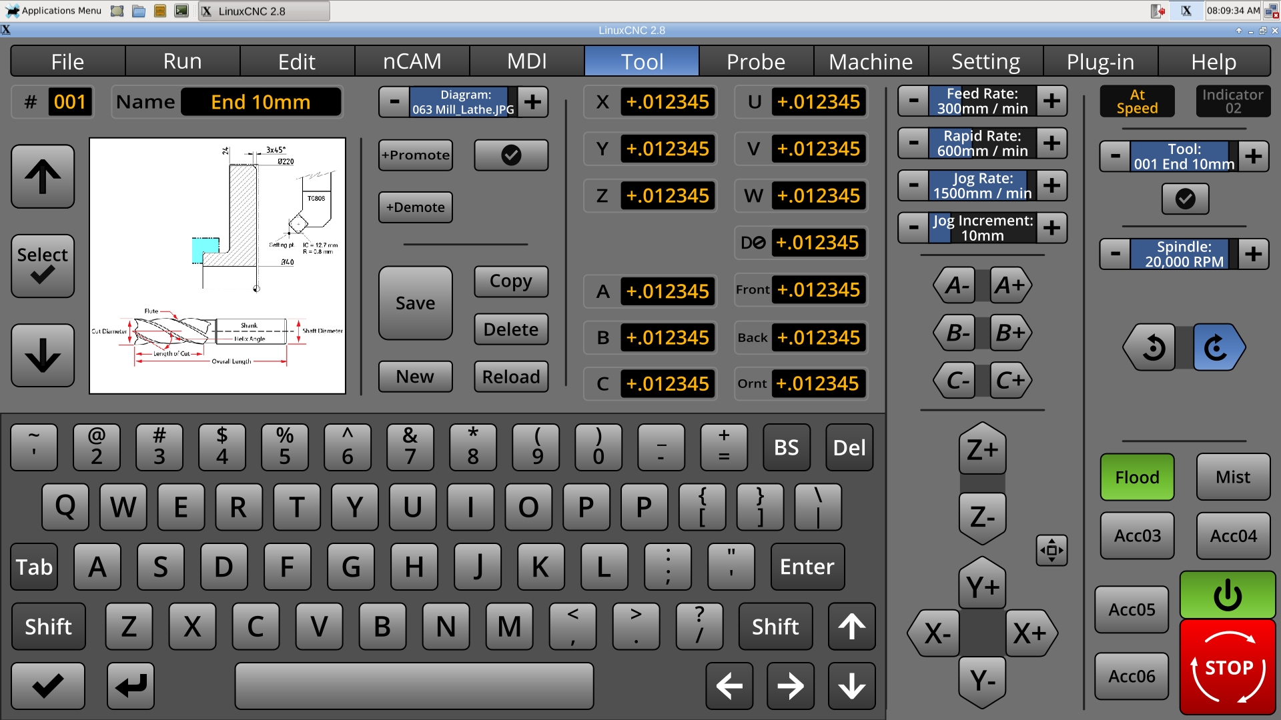The width and height of the screenshot is (1281, 720).
Task: Toggle the Acc04 accessory
Action: pos(1233,536)
